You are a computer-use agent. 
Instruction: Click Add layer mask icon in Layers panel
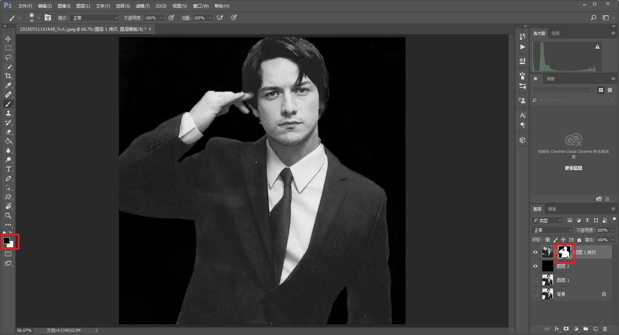(566, 329)
